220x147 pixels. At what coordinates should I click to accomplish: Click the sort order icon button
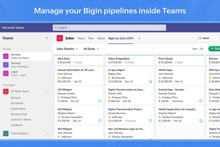[202, 49]
